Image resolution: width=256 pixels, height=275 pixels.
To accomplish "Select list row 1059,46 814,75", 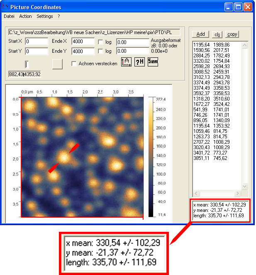I will [x=210, y=131].
